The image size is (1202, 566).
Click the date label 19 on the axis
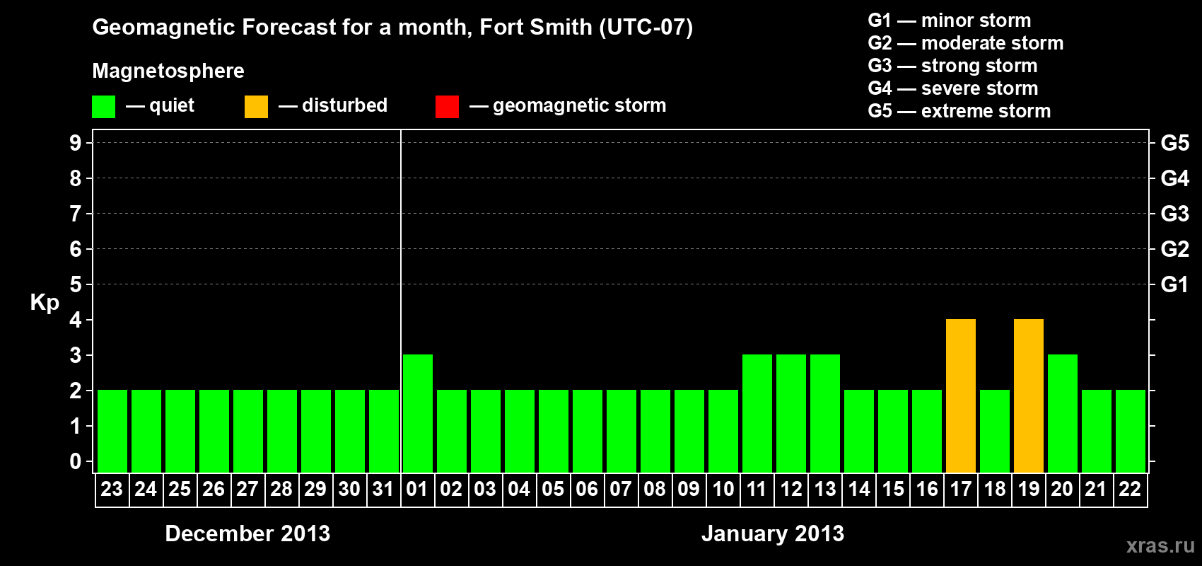(x=1028, y=489)
